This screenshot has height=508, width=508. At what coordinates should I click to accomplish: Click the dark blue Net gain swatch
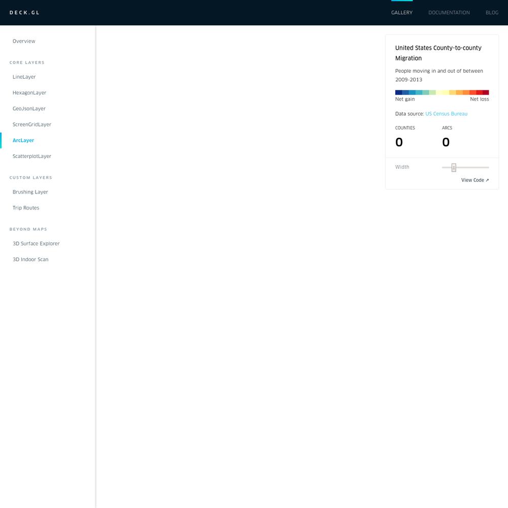(398, 92)
